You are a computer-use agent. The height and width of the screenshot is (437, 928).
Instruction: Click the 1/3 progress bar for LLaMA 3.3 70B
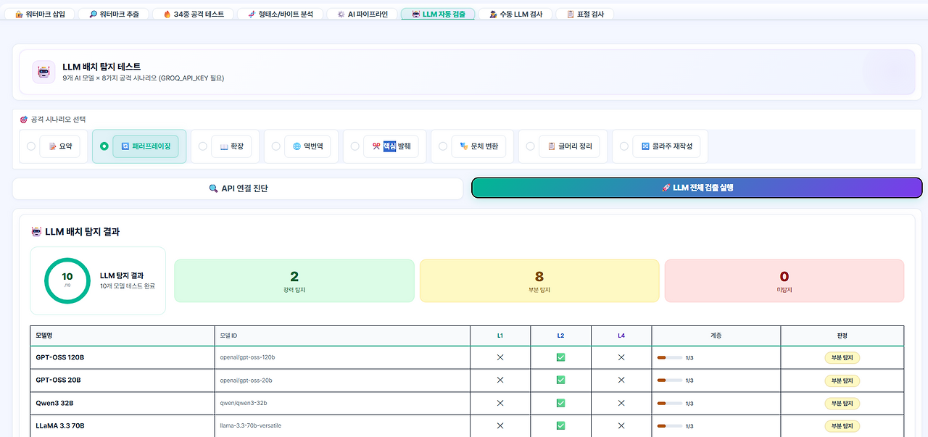pyautogui.click(x=670, y=426)
